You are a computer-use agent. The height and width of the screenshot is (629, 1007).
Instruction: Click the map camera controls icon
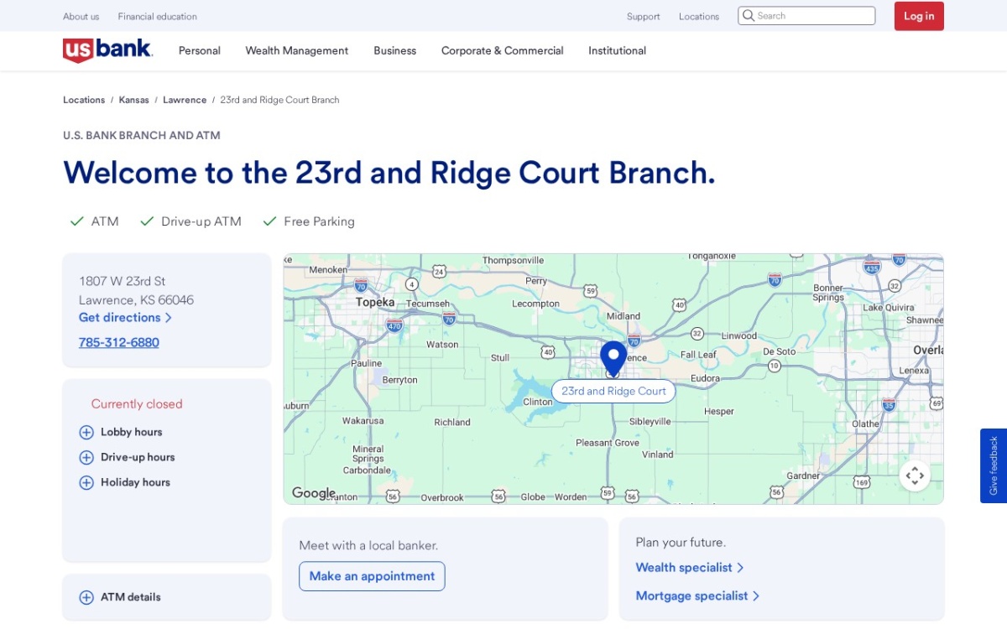(915, 476)
